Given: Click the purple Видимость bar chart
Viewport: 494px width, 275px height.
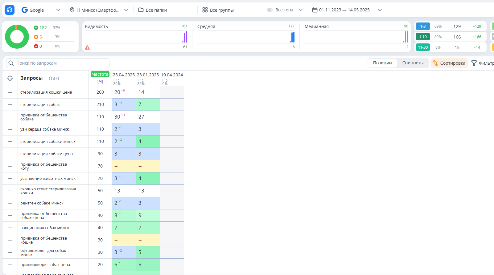Looking at the screenshot, I should pos(185,37).
